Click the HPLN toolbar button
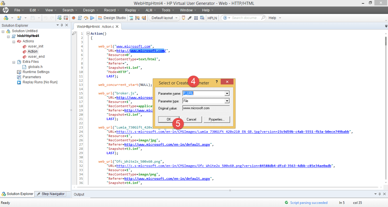This screenshot has width=388, height=207. click(x=212, y=18)
